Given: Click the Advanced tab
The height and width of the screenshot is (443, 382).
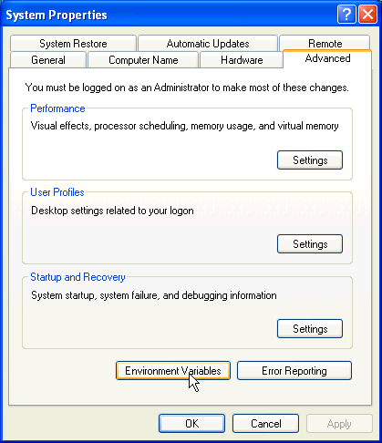Looking at the screenshot, I should tap(327, 58).
